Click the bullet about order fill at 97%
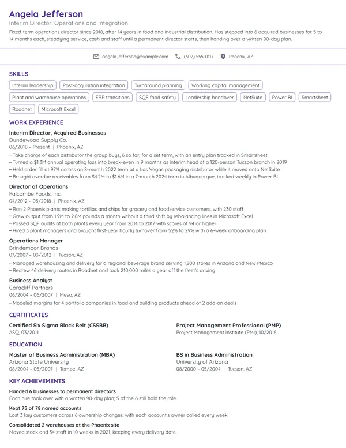Viewport: 346px width, 448px height. click(x=144, y=169)
